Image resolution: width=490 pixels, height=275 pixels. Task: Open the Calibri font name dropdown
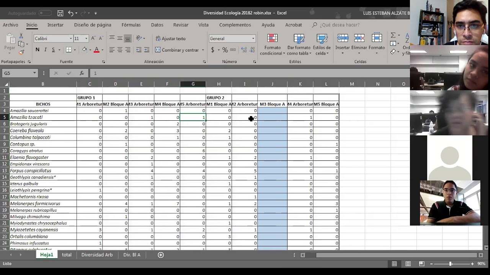coord(71,39)
